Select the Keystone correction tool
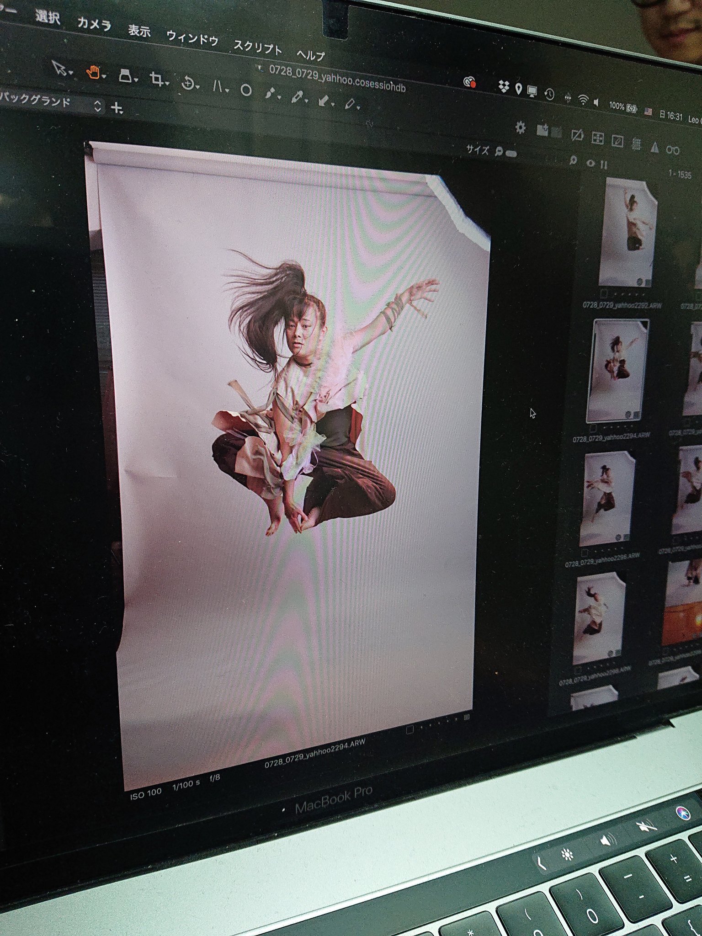This screenshot has width=702, height=936. [x=126, y=76]
